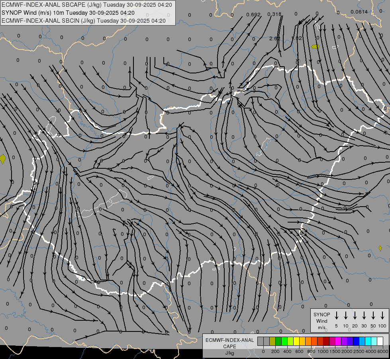Select the leftmost gray CAPE swatch
The height and width of the screenshot is (359, 390).
click(261, 341)
